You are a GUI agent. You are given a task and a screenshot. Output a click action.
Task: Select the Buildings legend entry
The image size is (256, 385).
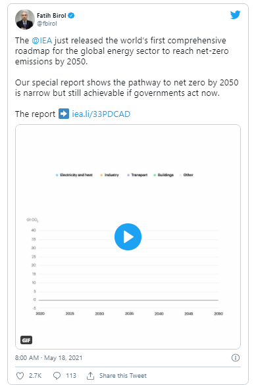coord(163,175)
